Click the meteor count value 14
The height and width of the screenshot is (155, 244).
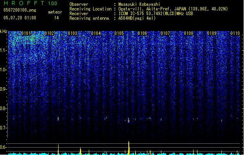click(57, 18)
